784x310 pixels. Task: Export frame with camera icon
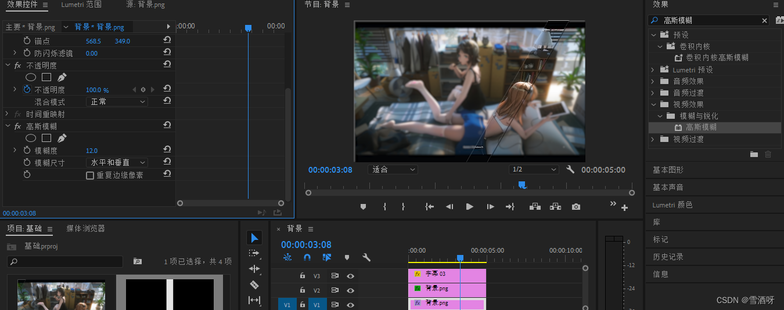click(x=576, y=206)
